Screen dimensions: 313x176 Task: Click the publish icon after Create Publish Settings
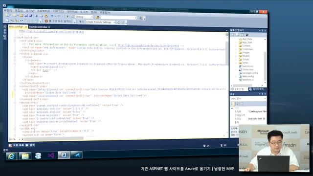118,22
